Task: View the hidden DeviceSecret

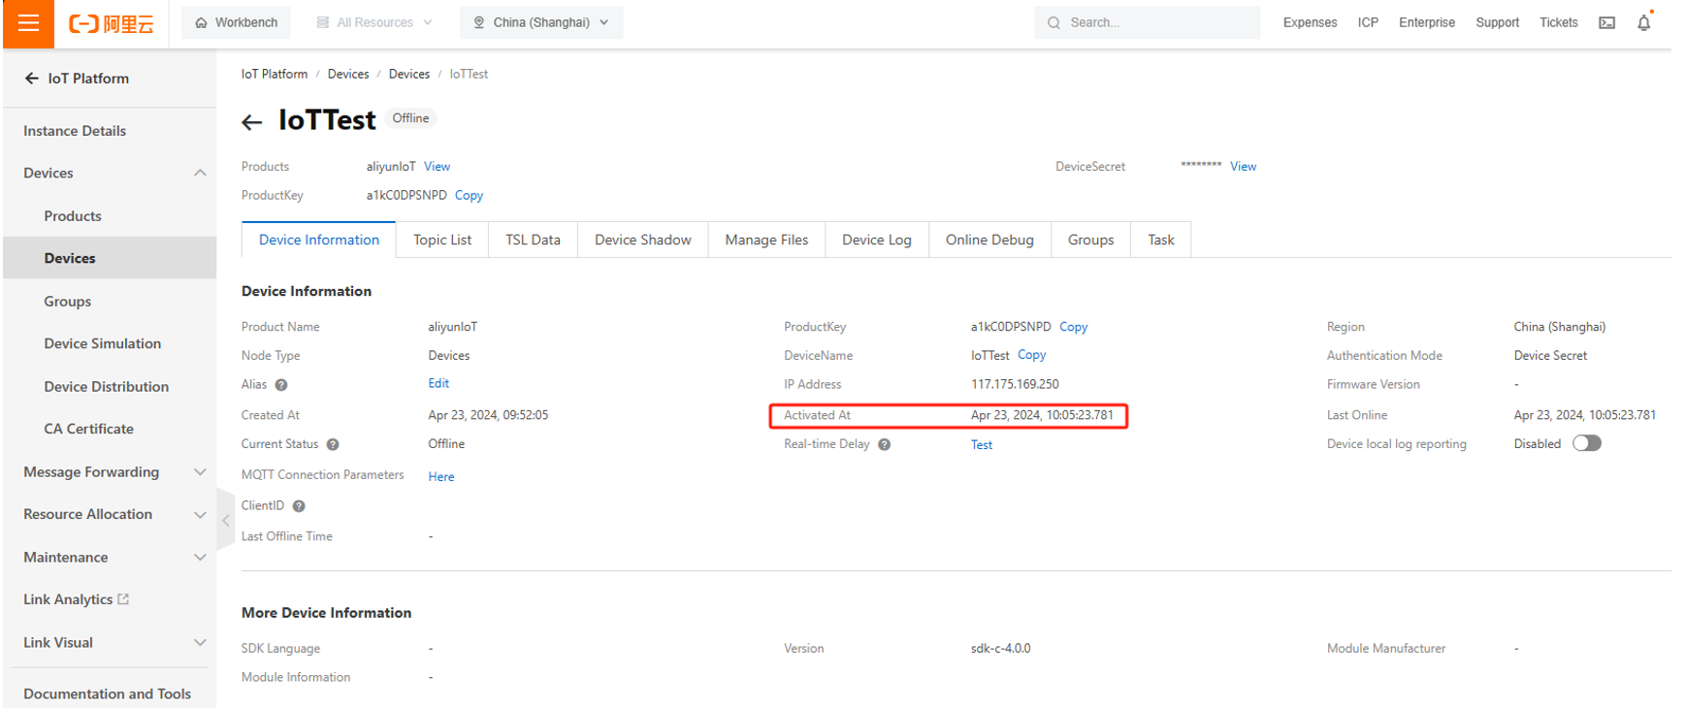Action: coord(1243,167)
